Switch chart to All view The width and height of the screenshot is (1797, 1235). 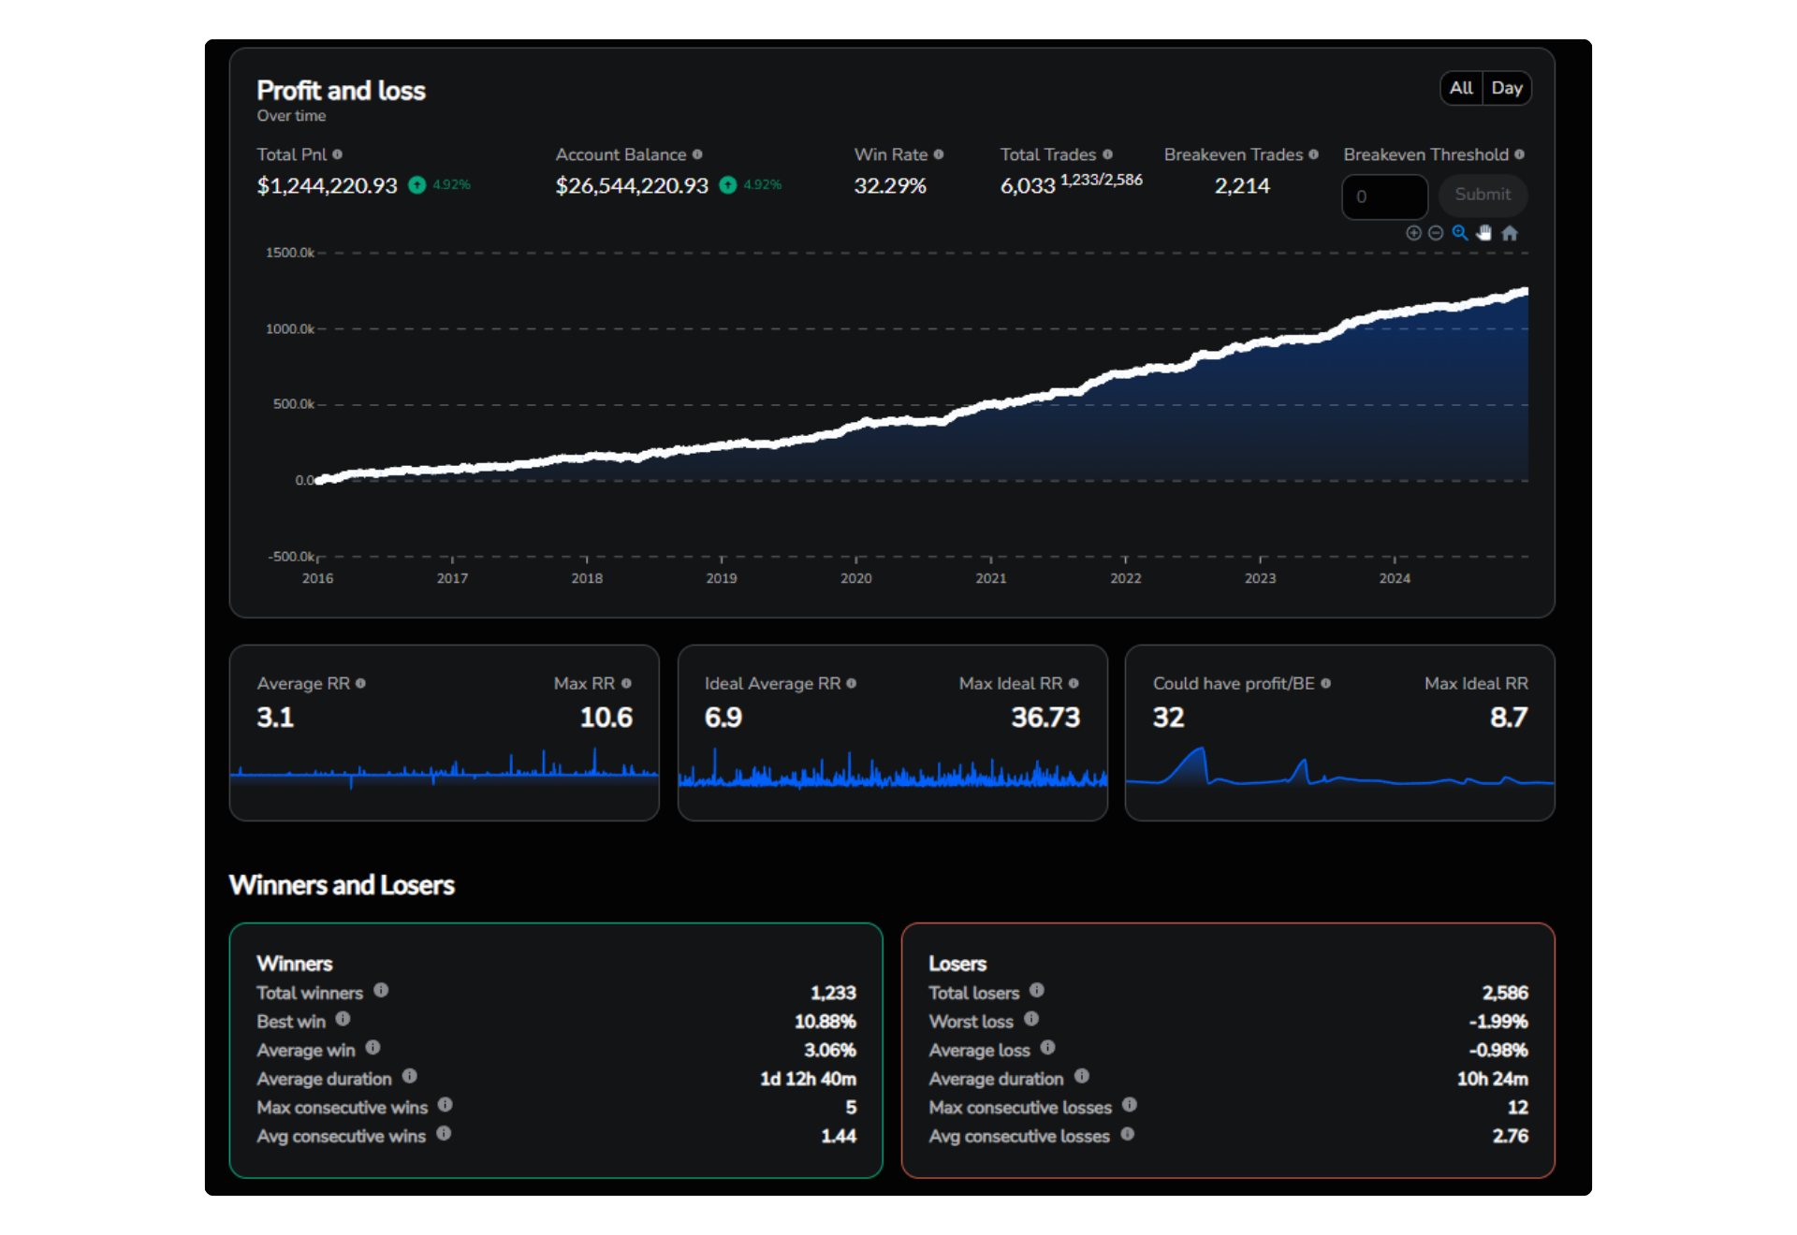click(x=1461, y=88)
